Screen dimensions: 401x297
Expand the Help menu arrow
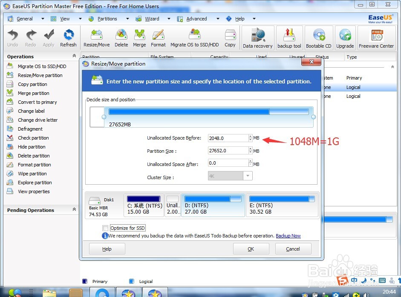(x=254, y=19)
